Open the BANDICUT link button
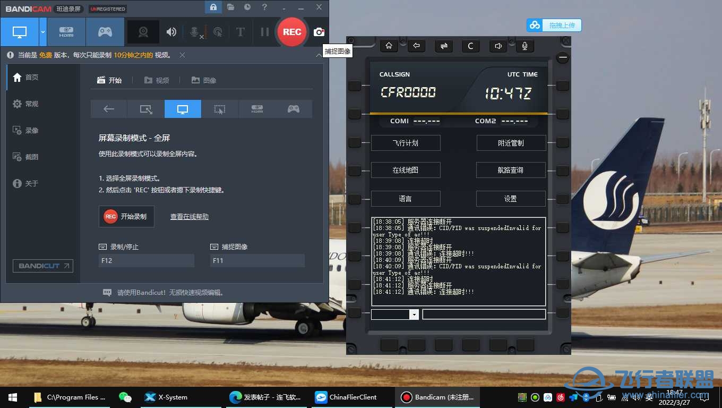Viewport: 722px width, 408px height. (x=43, y=266)
